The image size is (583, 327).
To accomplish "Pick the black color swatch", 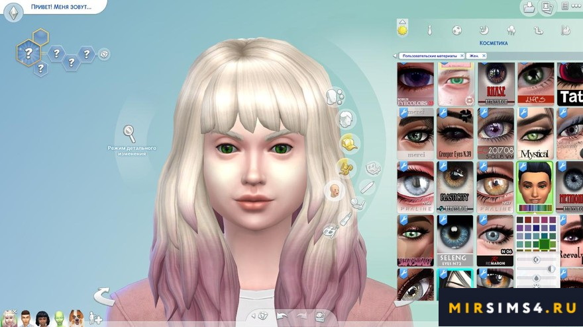I will [519, 220].
